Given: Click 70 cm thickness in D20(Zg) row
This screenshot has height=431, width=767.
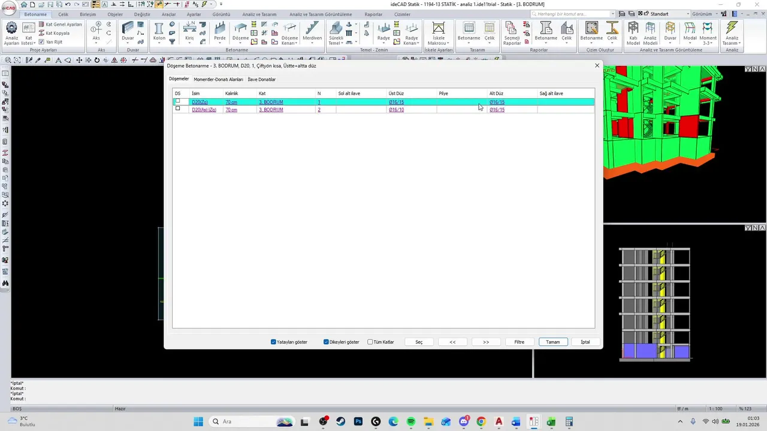Looking at the screenshot, I should point(231,102).
